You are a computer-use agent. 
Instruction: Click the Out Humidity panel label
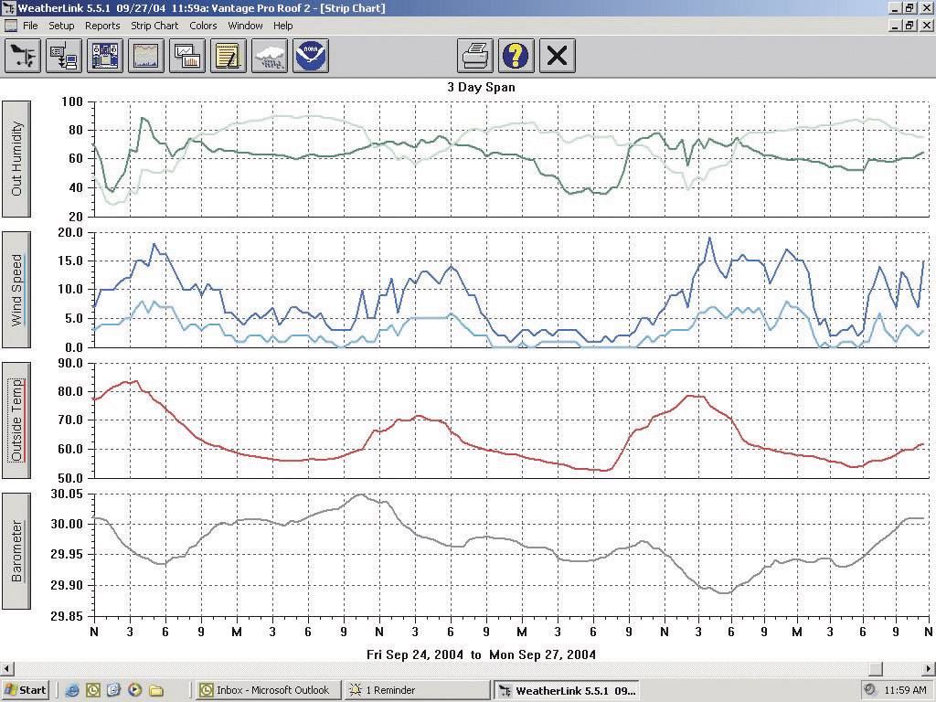click(16, 158)
